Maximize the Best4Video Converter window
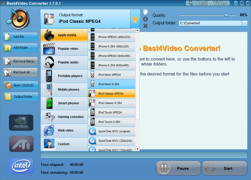The image size is (251, 180). (242, 3)
